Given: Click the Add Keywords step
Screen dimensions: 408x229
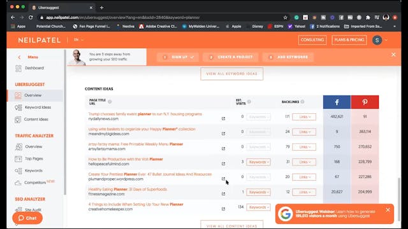Looking at the screenshot, I should [288, 57].
